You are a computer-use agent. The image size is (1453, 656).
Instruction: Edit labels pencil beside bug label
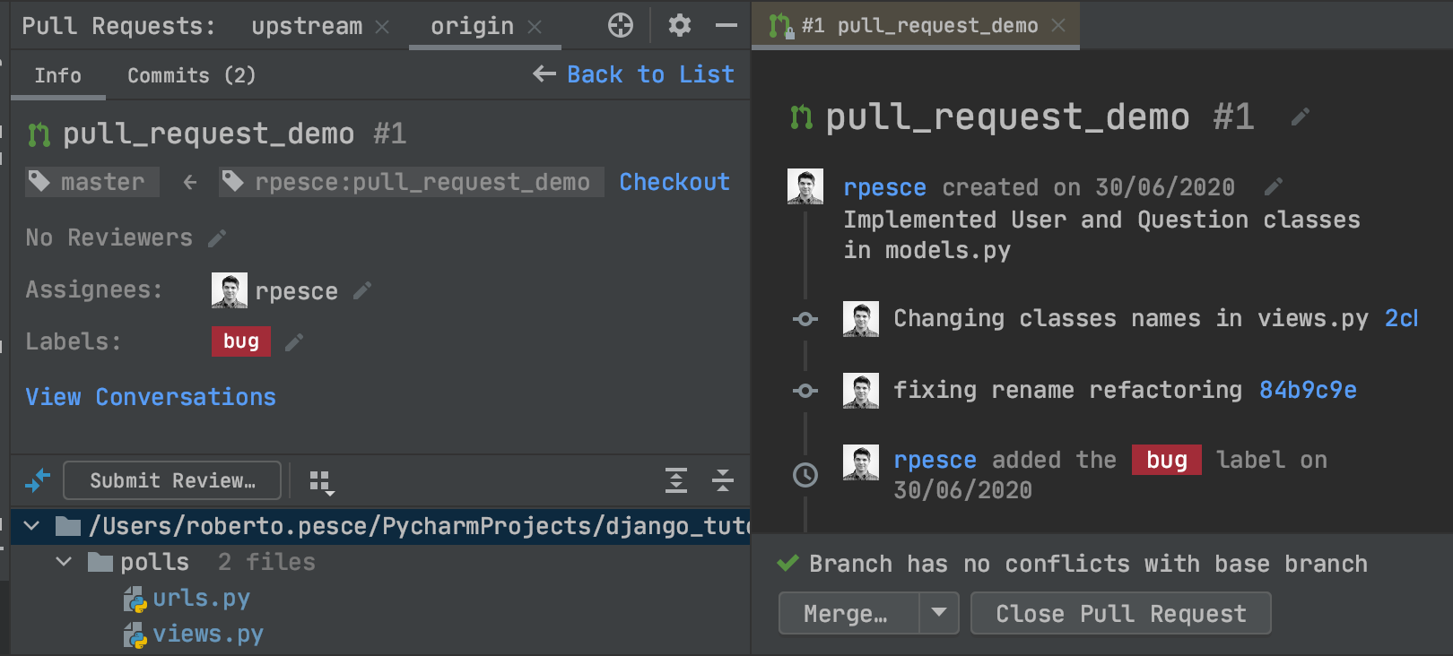coord(294,342)
